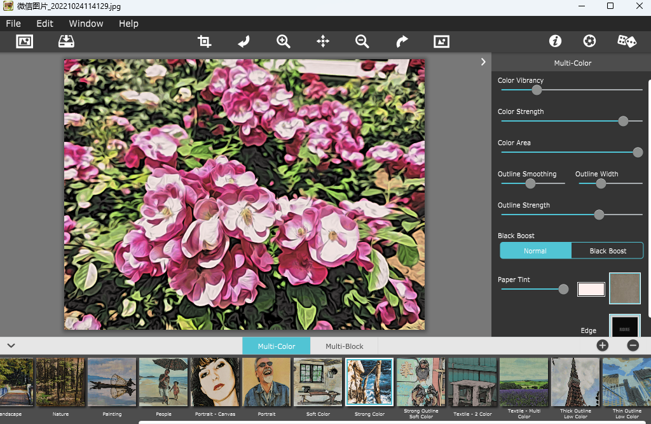This screenshot has width=651, height=424.
Task: Open the info icon
Action: click(x=555, y=41)
